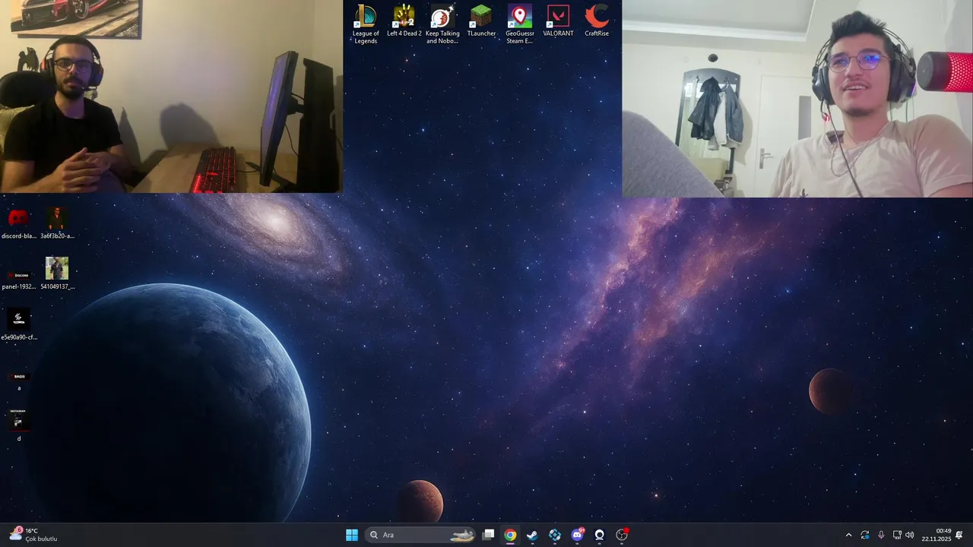The width and height of the screenshot is (973, 547).
Task: Open OBS Studio from the taskbar
Action: [x=622, y=535]
